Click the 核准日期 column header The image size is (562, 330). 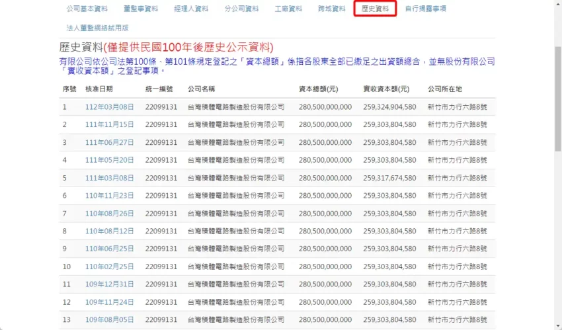point(99,89)
